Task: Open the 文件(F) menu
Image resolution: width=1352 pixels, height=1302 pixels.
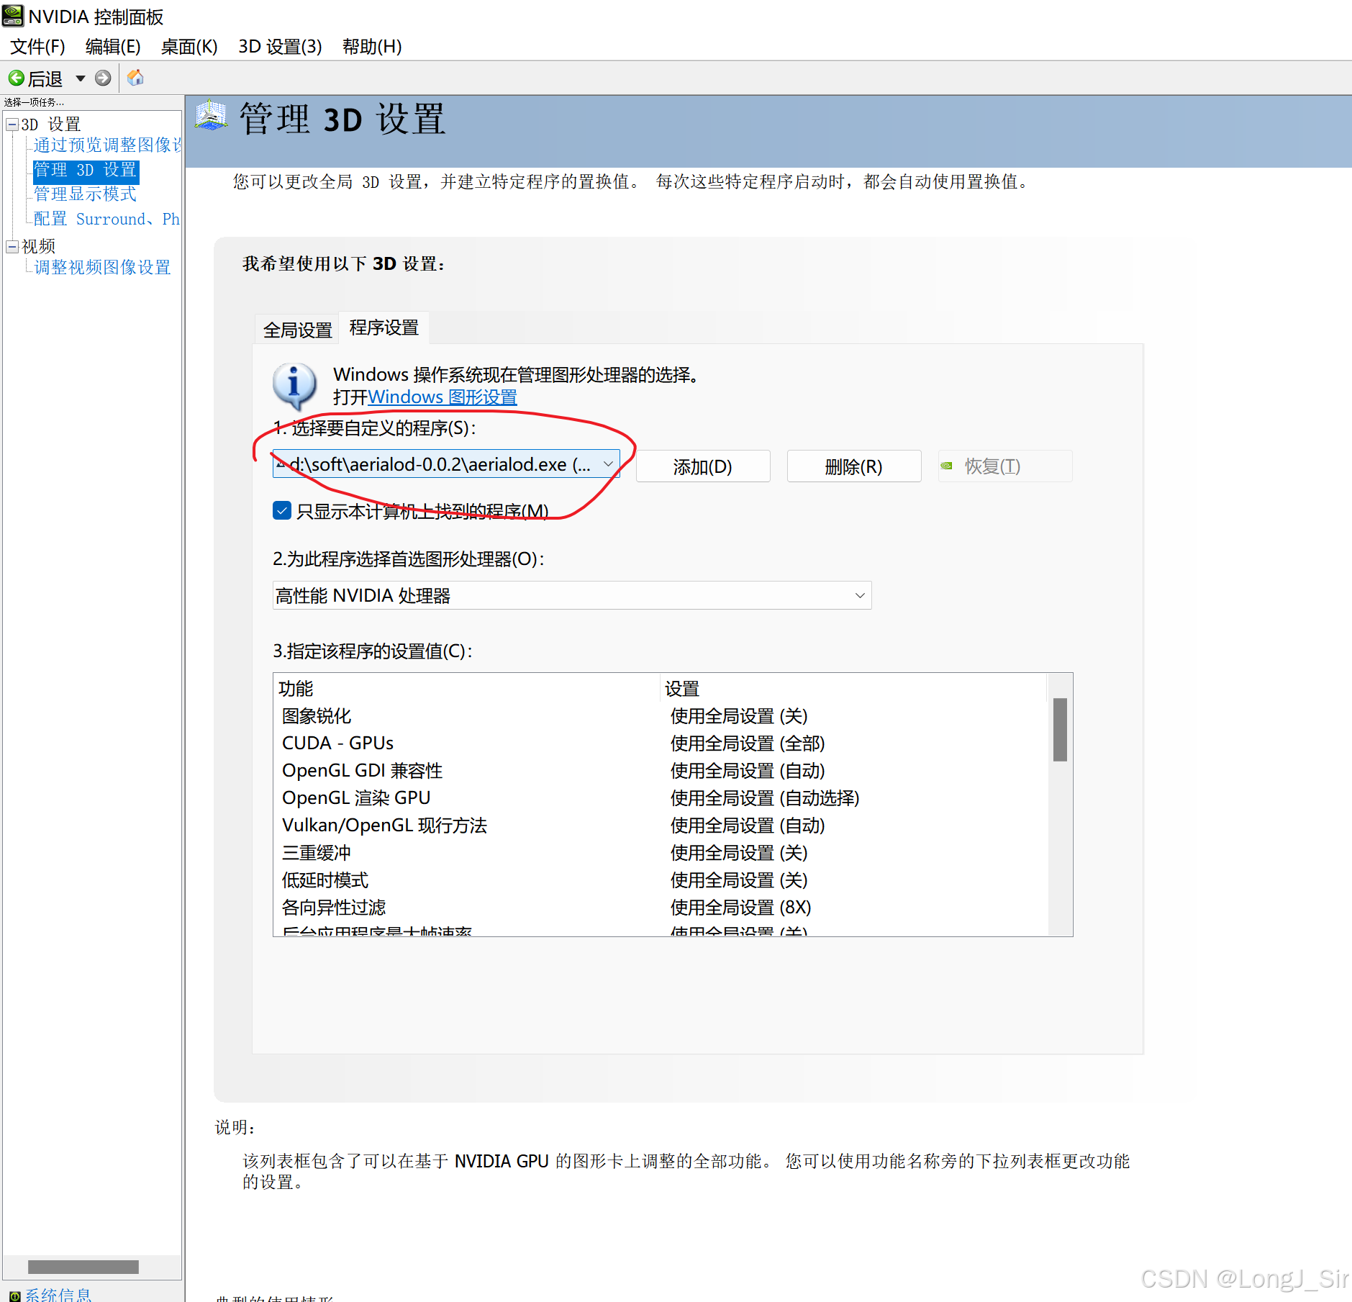Action: point(37,47)
